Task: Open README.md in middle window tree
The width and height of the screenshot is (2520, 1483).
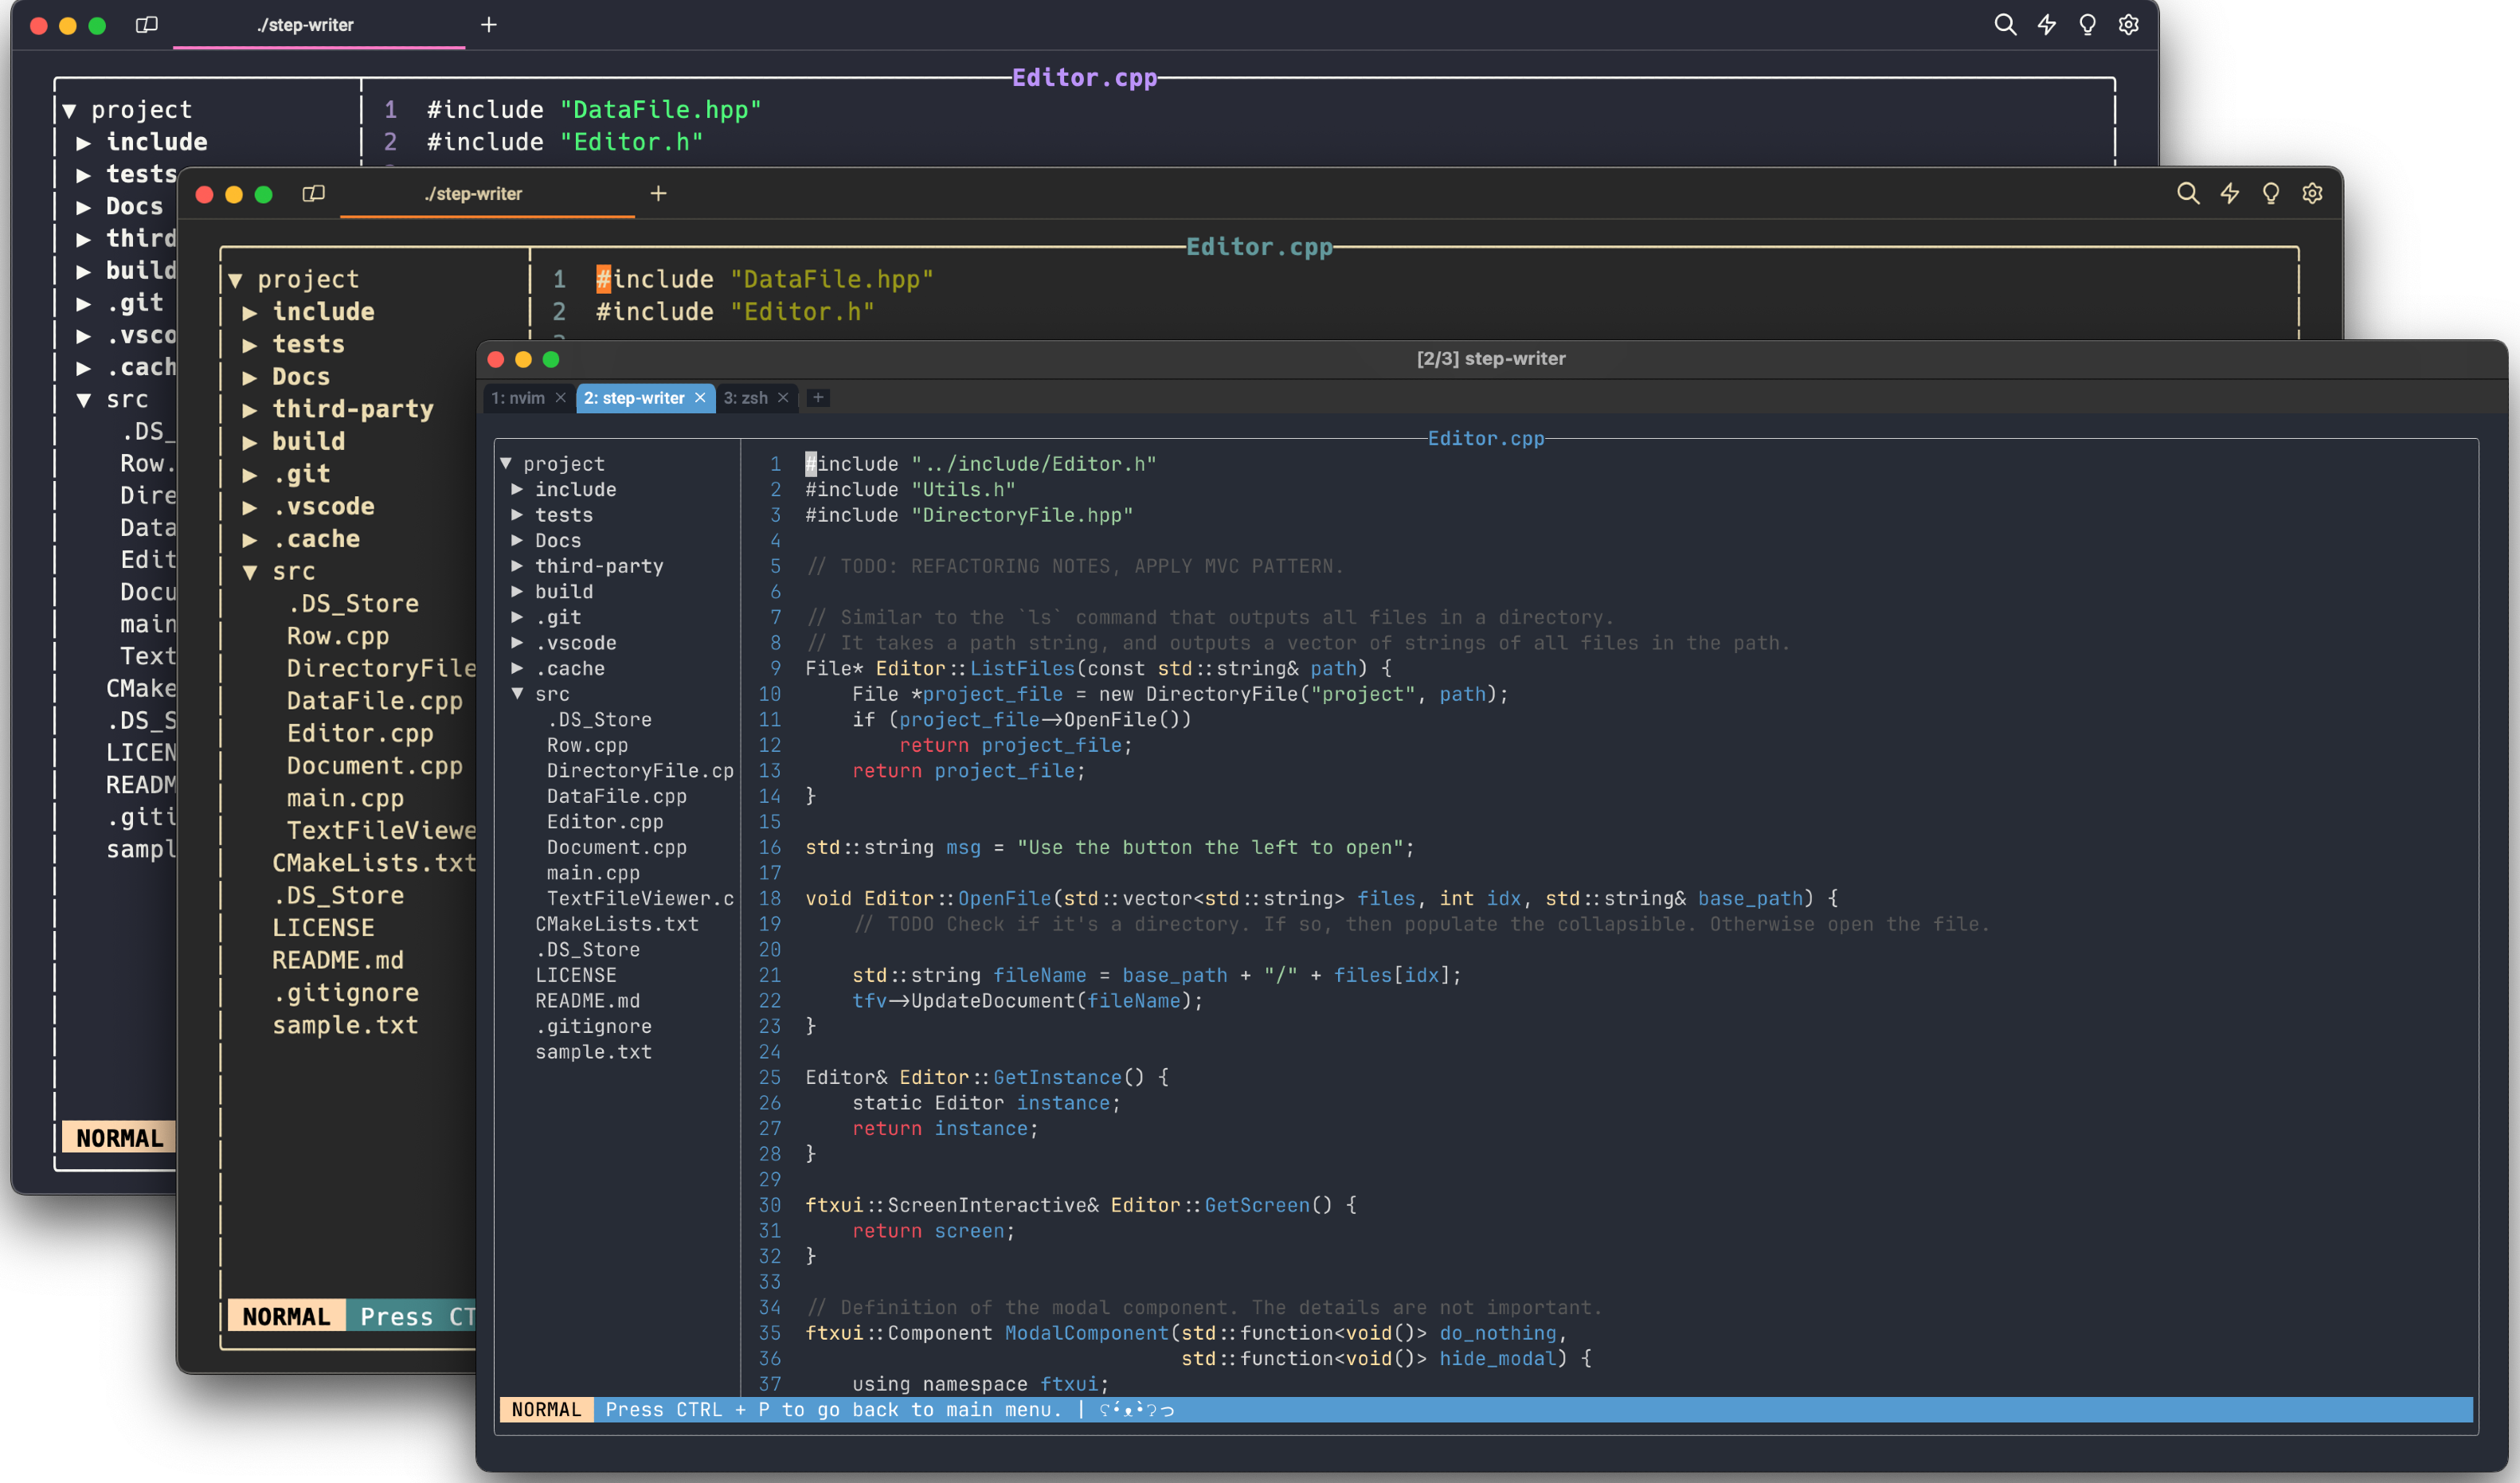Action: pyautogui.click(x=338, y=960)
